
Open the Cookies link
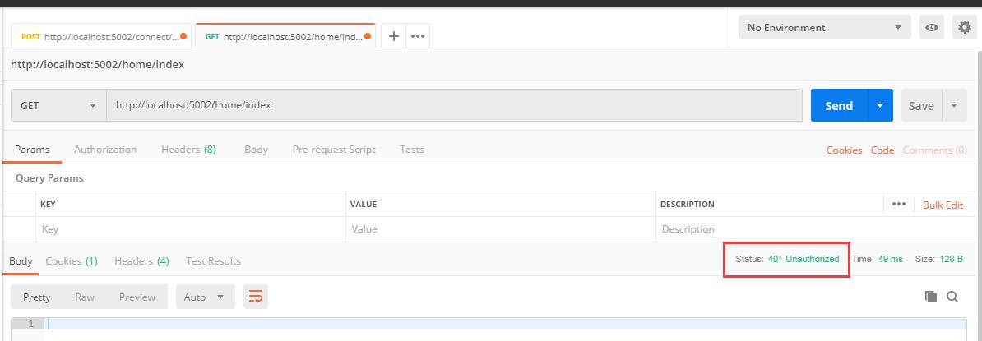click(844, 150)
